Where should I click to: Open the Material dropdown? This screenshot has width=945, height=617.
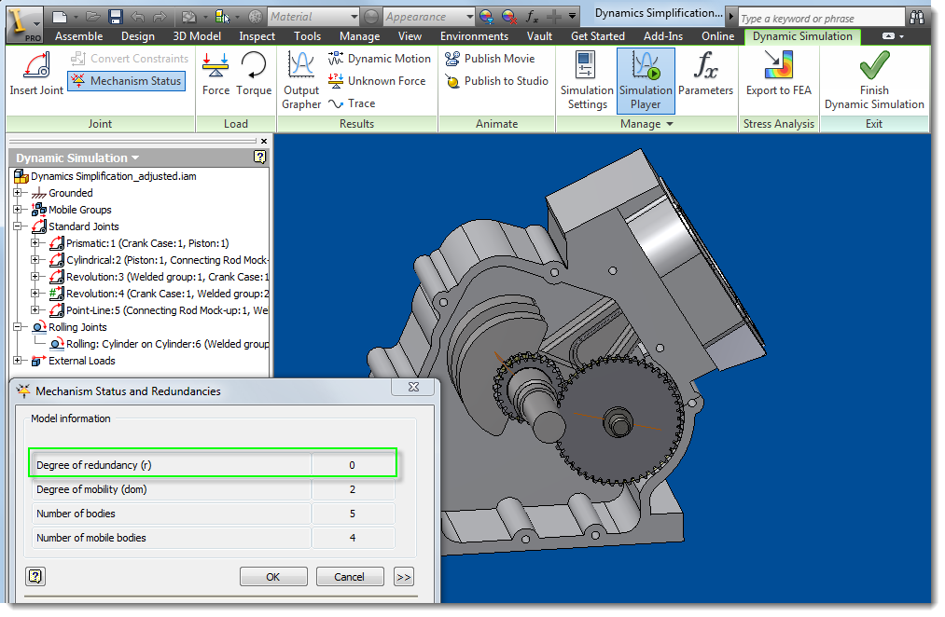tap(313, 17)
